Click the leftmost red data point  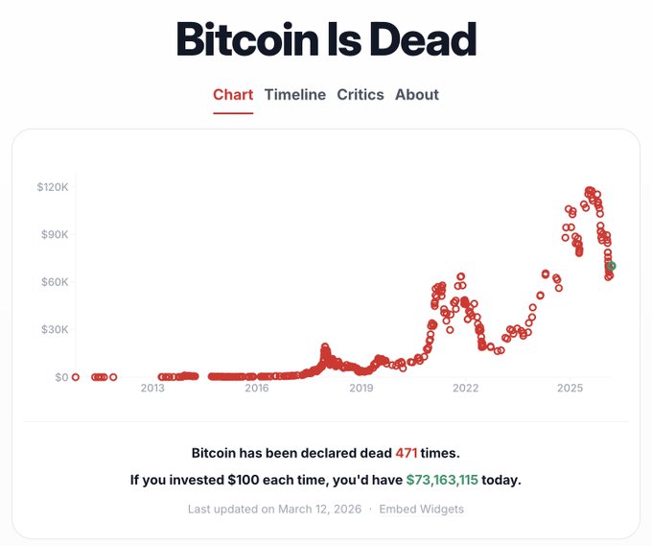click(x=76, y=377)
